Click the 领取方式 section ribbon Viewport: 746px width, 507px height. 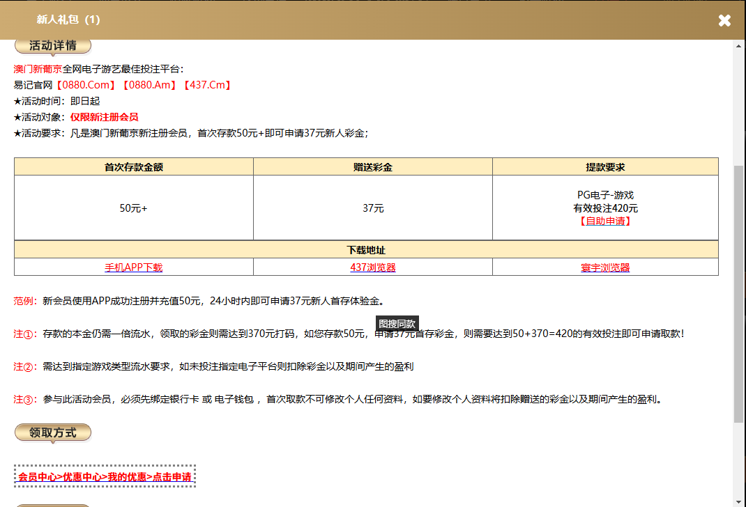click(53, 432)
